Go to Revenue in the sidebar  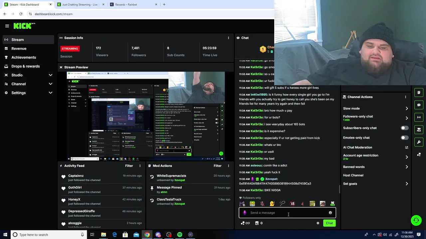click(28, 48)
